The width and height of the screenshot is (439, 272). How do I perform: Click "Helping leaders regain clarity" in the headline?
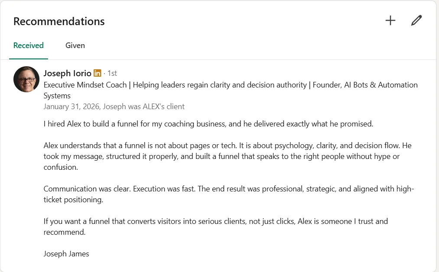click(x=182, y=85)
